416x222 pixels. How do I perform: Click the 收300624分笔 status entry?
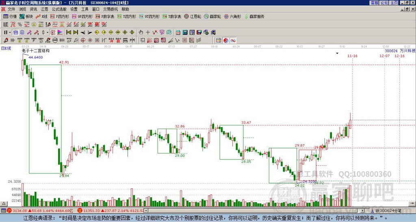click(x=386, y=211)
